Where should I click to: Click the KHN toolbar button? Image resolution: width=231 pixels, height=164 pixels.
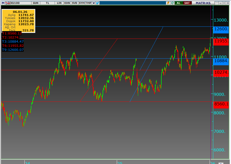point(67,3)
